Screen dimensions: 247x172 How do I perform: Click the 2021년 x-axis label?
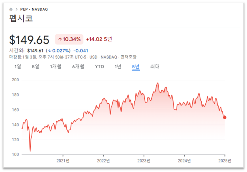63,161
